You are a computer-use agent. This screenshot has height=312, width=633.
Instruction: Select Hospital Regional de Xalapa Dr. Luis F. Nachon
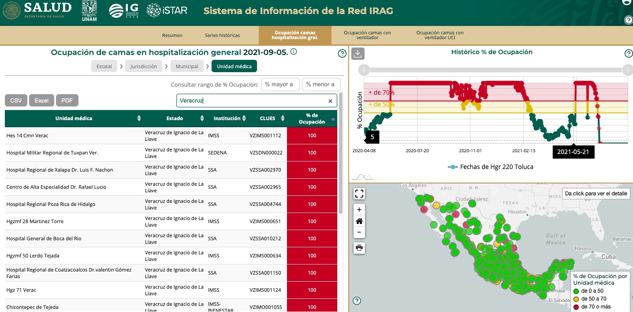(x=171, y=170)
